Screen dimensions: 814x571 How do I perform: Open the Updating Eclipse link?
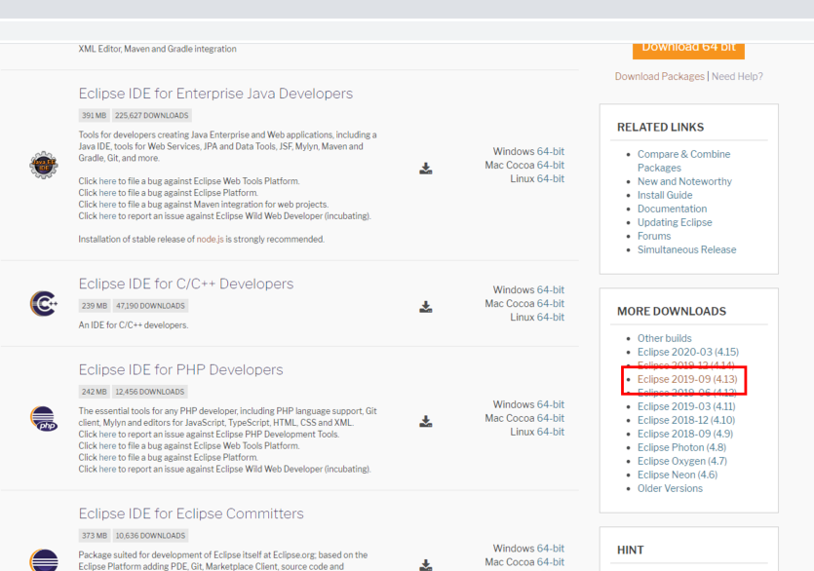pos(675,222)
